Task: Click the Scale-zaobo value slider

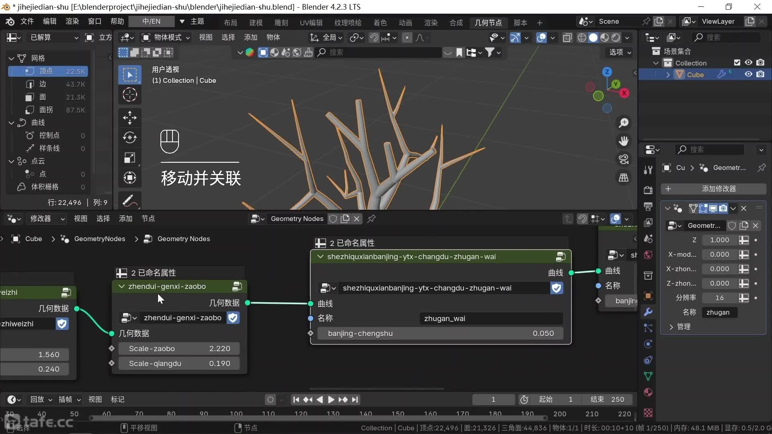Action: [179, 348]
